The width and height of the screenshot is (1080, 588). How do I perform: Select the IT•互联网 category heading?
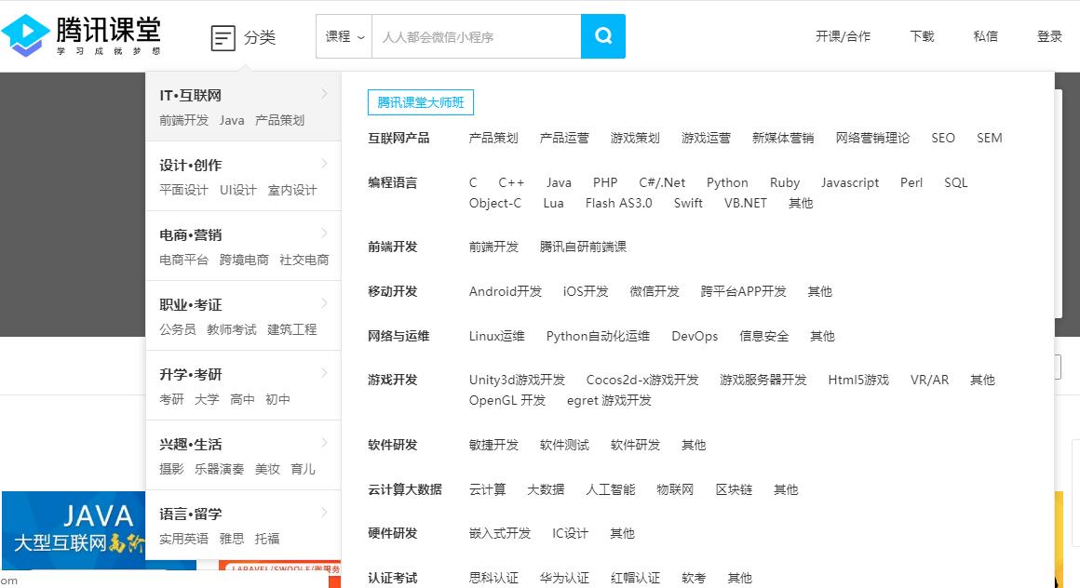click(190, 96)
